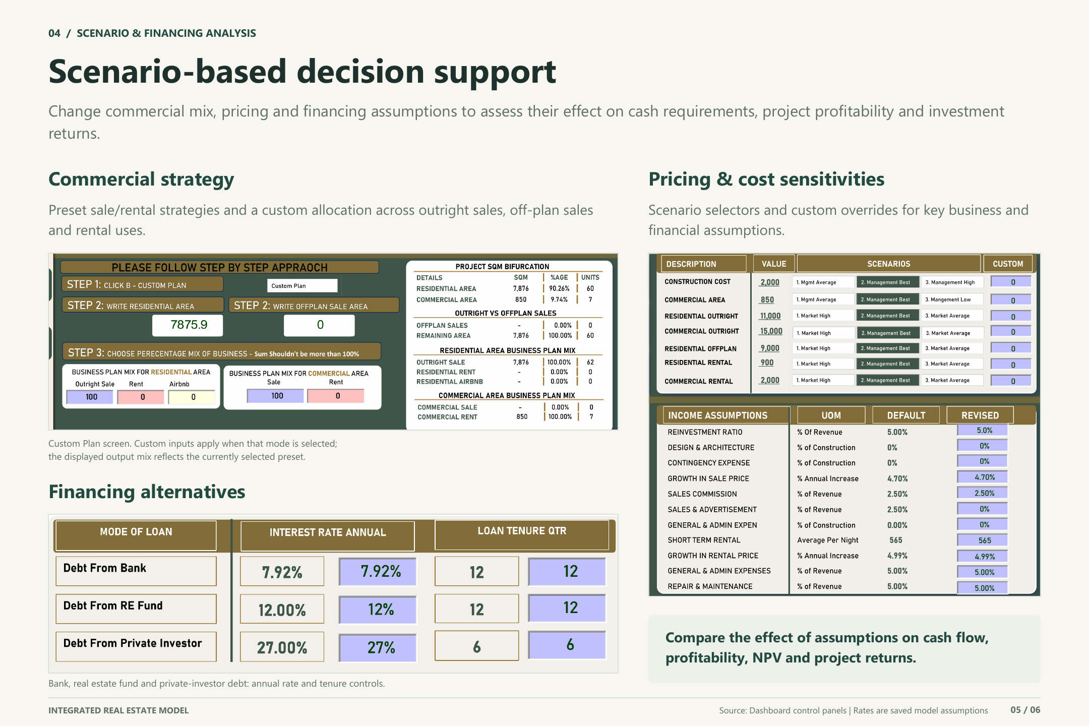Click the MODE OF LOAN header
The height and width of the screenshot is (726, 1089).
point(136,535)
